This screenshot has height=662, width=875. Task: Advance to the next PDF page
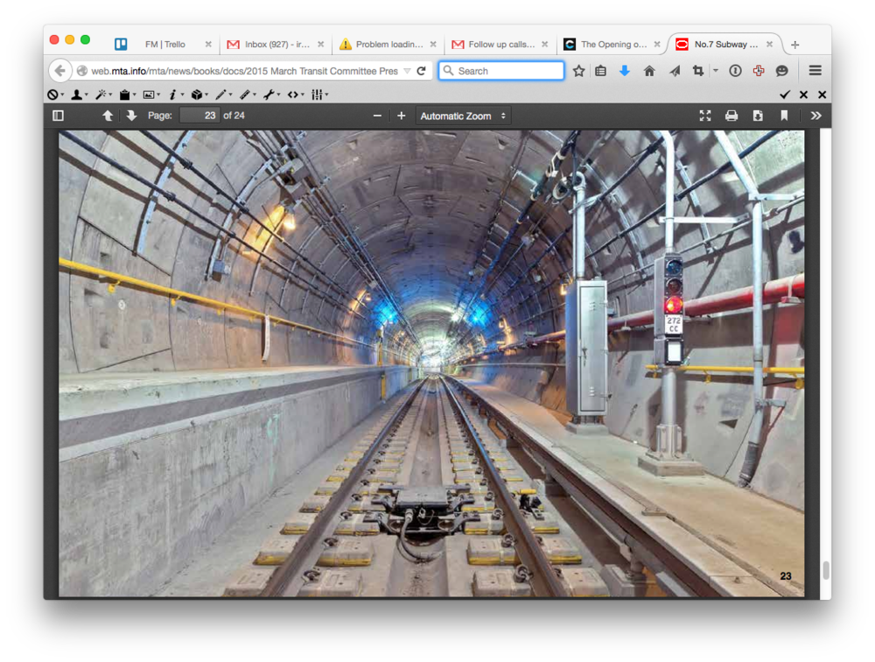coord(129,115)
